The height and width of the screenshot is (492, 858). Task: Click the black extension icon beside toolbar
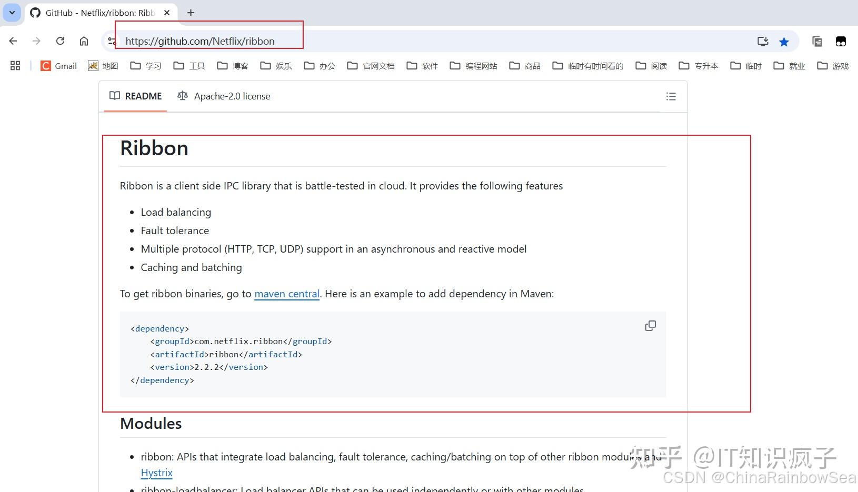[841, 41]
